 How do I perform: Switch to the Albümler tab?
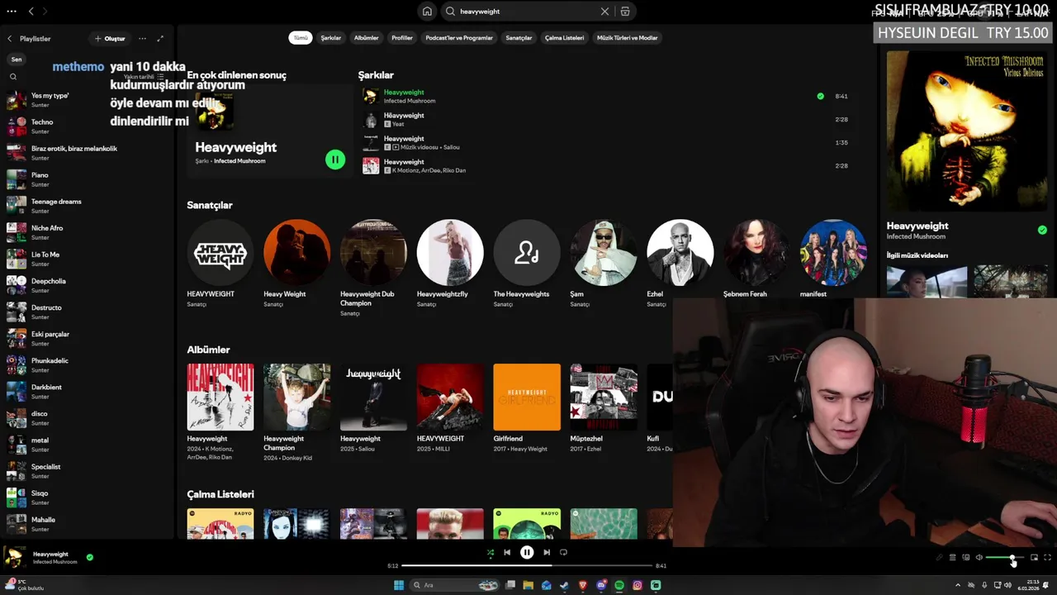[x=366, y=38]
